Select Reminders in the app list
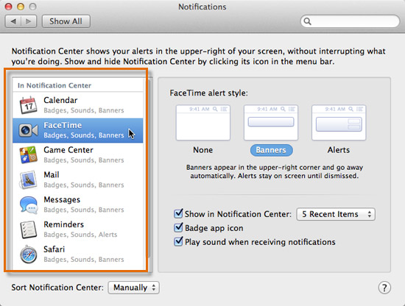 click(x=78, y=230)
